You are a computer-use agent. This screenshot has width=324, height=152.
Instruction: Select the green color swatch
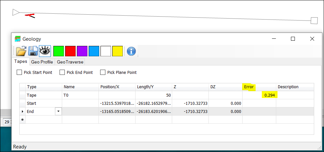59,51
